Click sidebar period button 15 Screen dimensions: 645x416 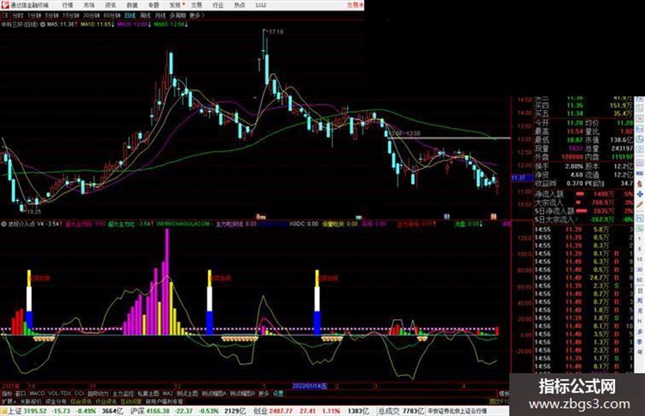[640, 260]
